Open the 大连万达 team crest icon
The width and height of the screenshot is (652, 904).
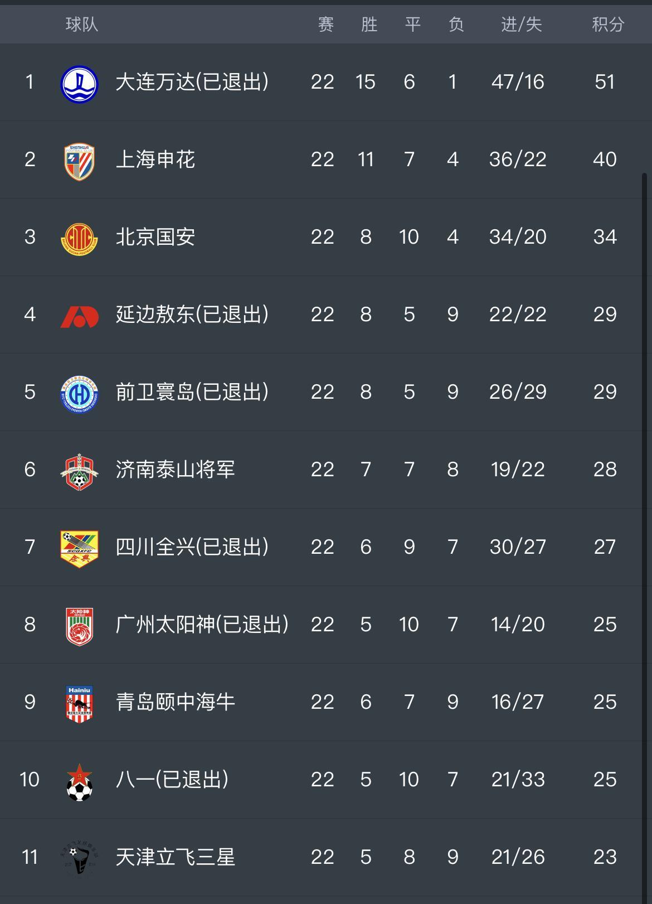coord(79,84)
